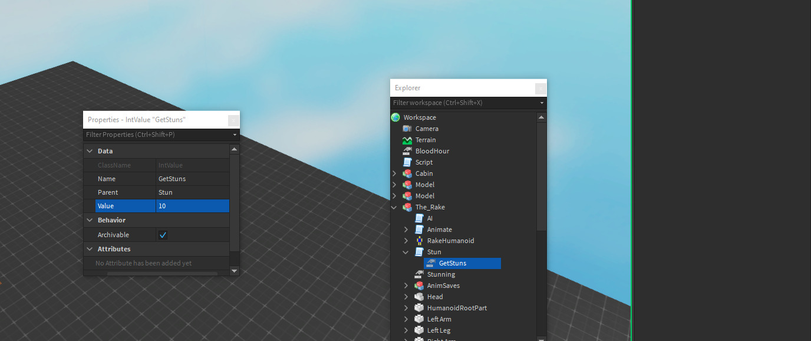This screenshot has width=811, height=341.
Task: Expand the HumanoidRootPart node
Action: [x=406, y=308]
